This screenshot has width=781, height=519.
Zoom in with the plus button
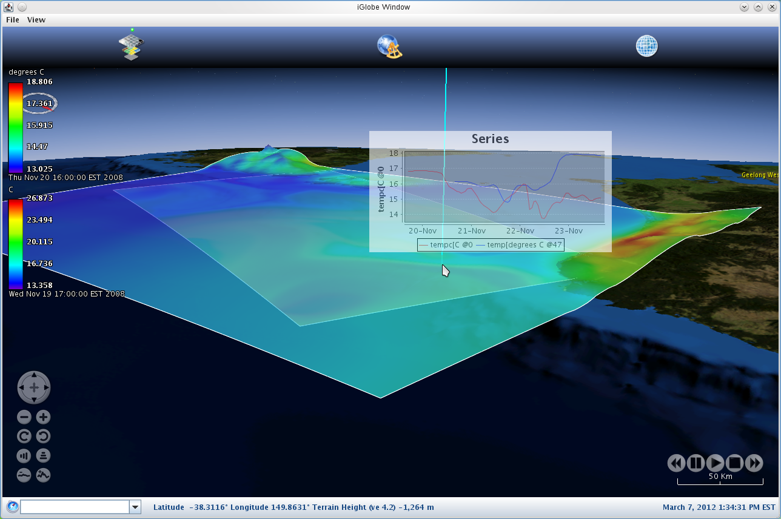[43, 417]
